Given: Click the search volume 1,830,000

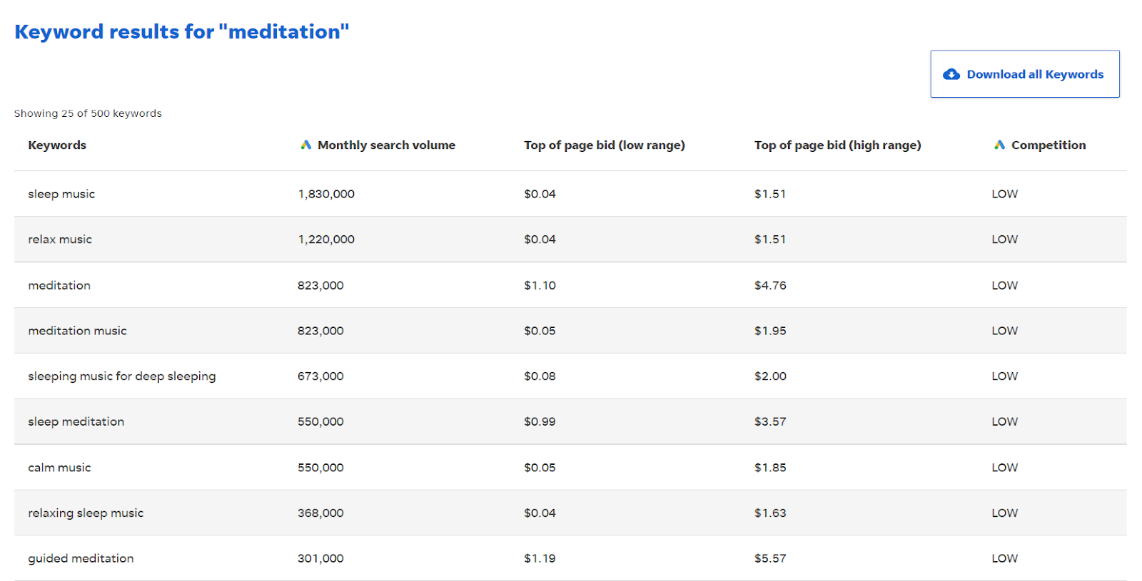Looking at the screenshot, I should (x=326, y=194).
